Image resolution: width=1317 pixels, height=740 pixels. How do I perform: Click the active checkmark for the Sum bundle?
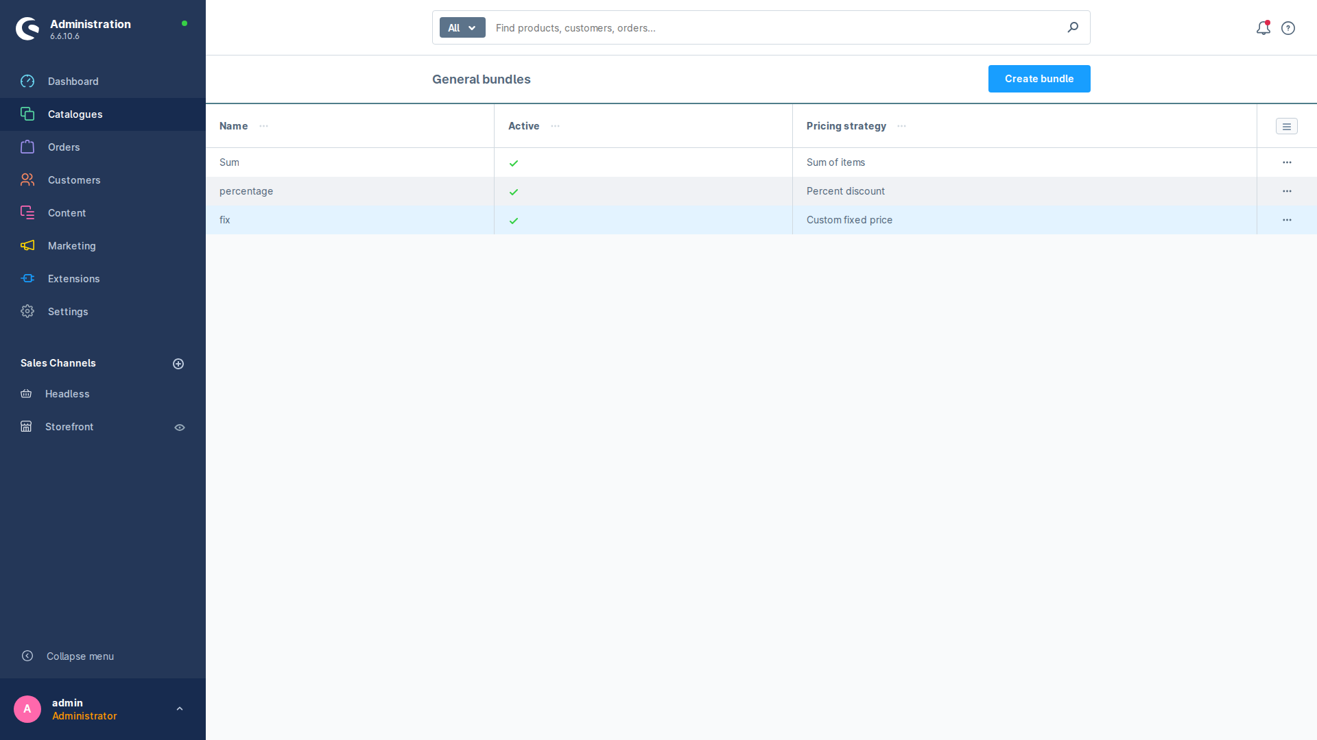tap(514, 163)
